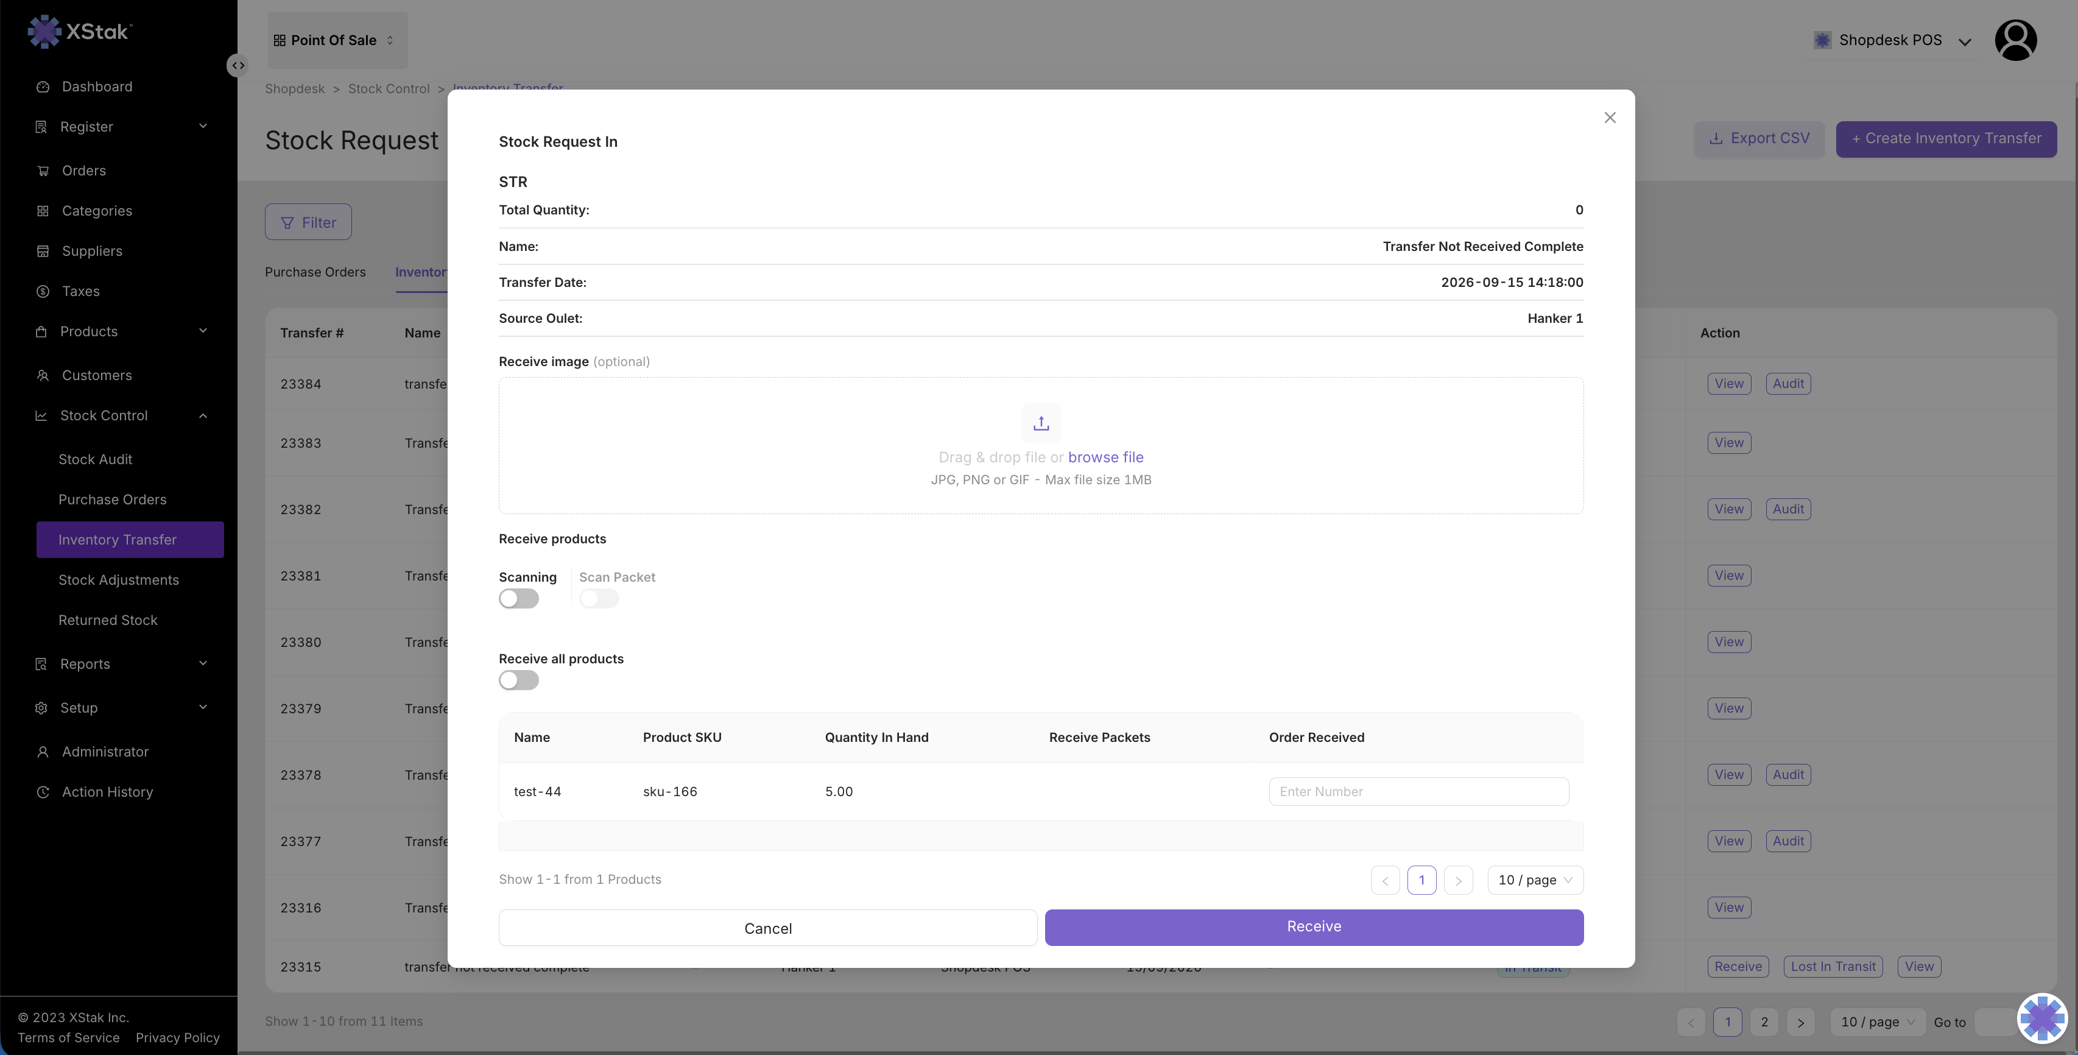The image size is (2078, 1055).
Task: Collapse the sidebar using the arrows icon
Action: 238,65
